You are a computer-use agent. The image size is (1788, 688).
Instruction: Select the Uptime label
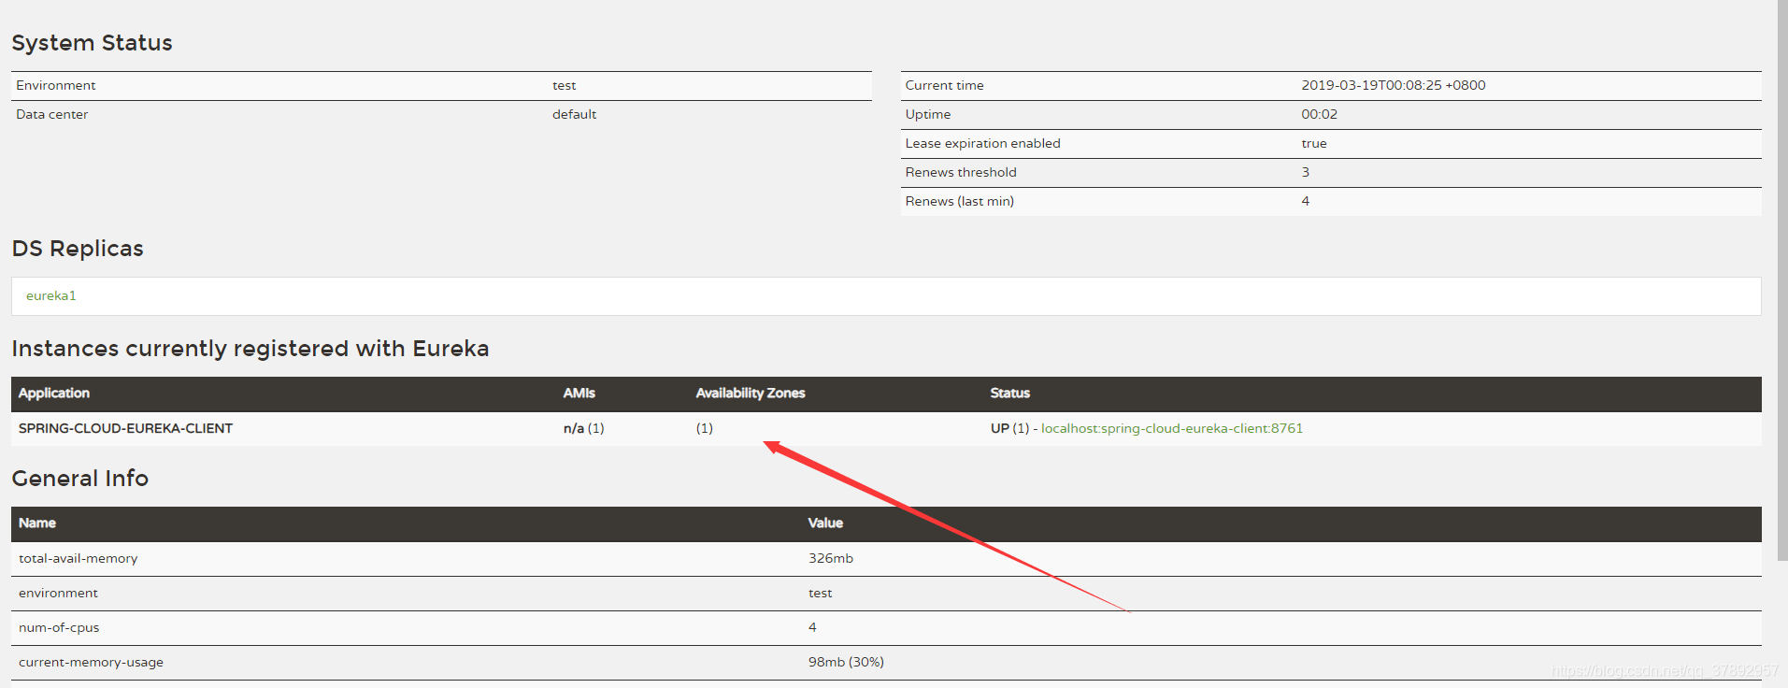pyautogui.click(x=928, y=114)
